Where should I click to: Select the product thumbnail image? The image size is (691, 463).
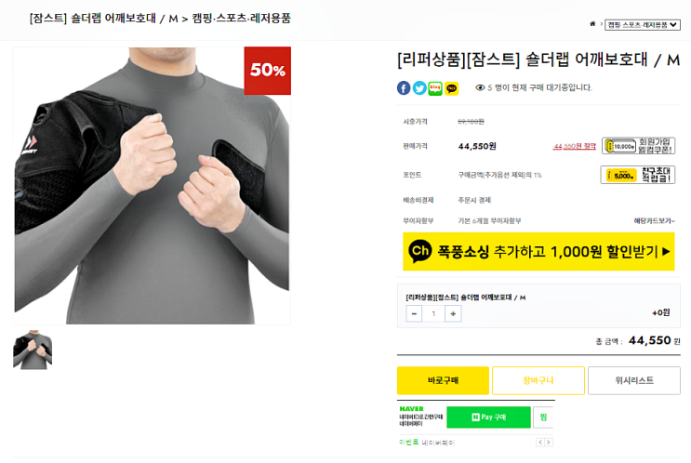[33, 350]
